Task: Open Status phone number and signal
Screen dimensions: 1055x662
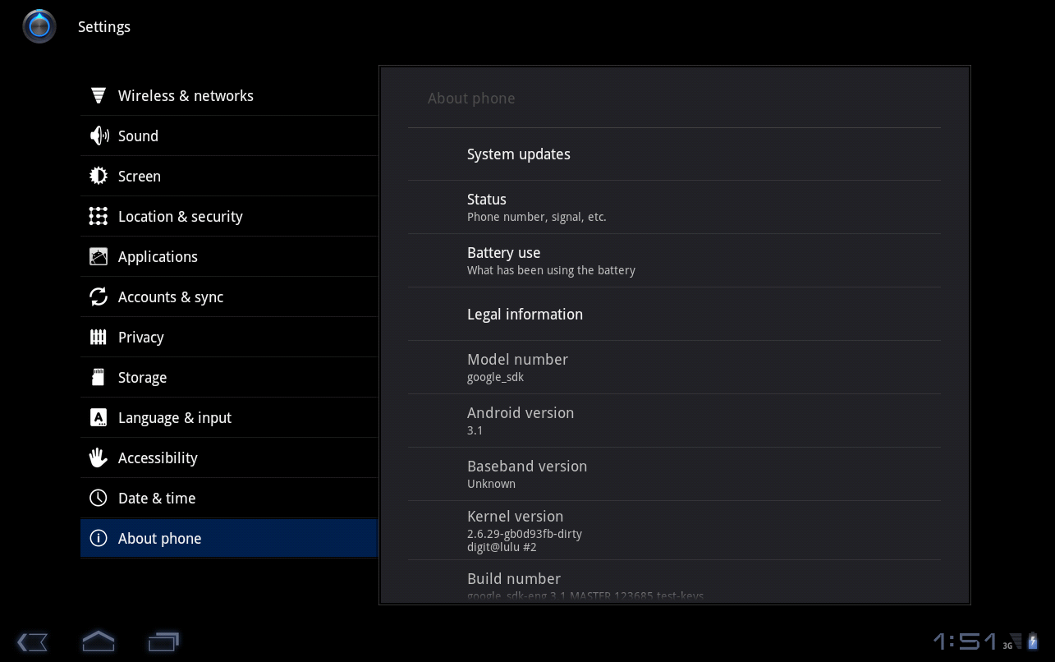Action: pos(674,207)
